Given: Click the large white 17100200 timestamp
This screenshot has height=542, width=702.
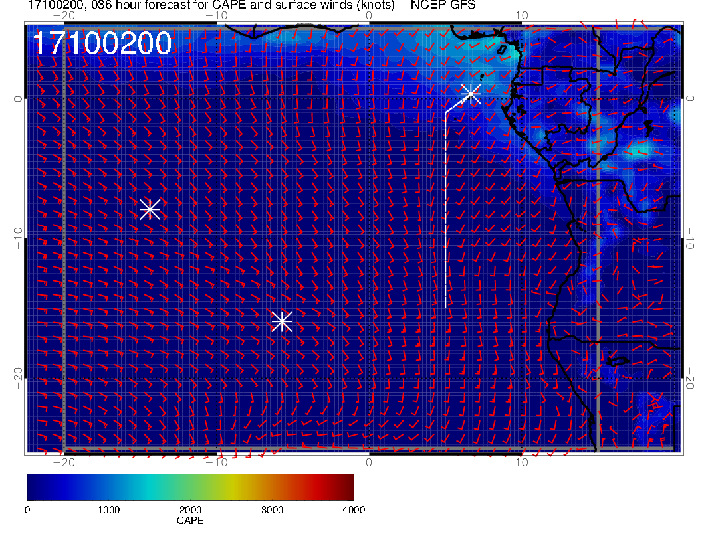Looking at the screenshot, I should coord(102,44).
